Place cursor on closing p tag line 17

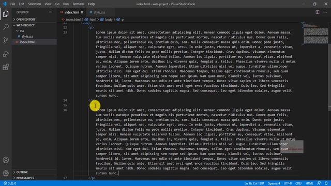(92, 178)
